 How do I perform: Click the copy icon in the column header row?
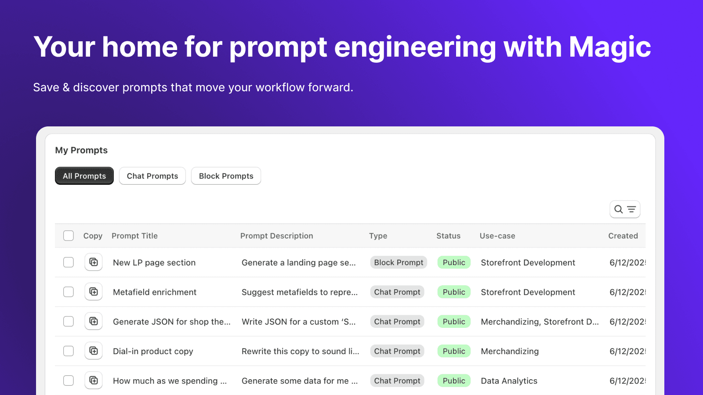93,236
